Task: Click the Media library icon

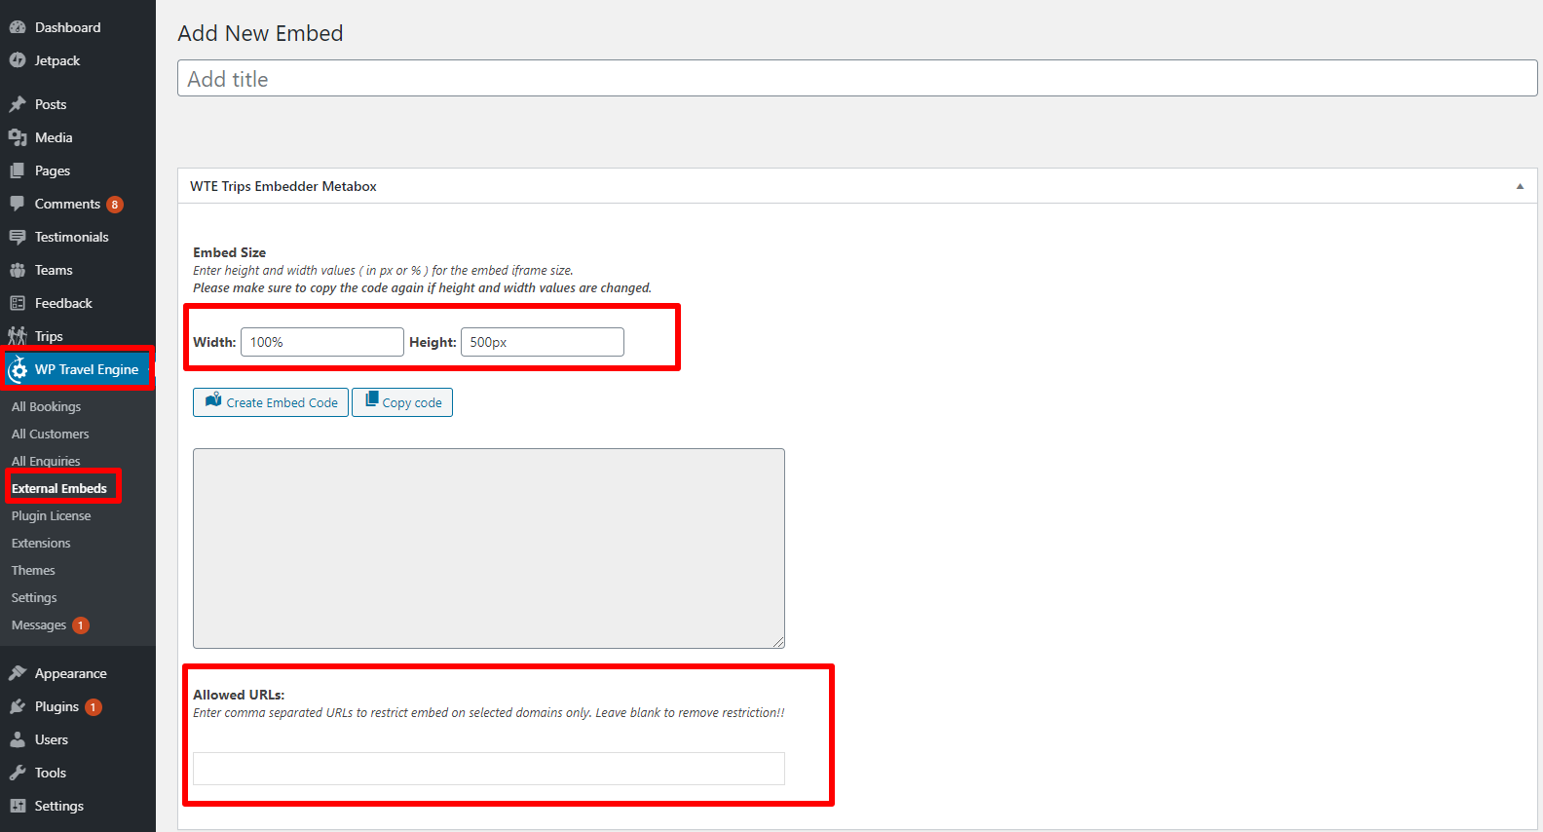Action: click(x=18, y=137)
